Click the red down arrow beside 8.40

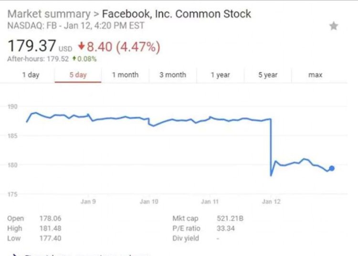pos(82,47)
